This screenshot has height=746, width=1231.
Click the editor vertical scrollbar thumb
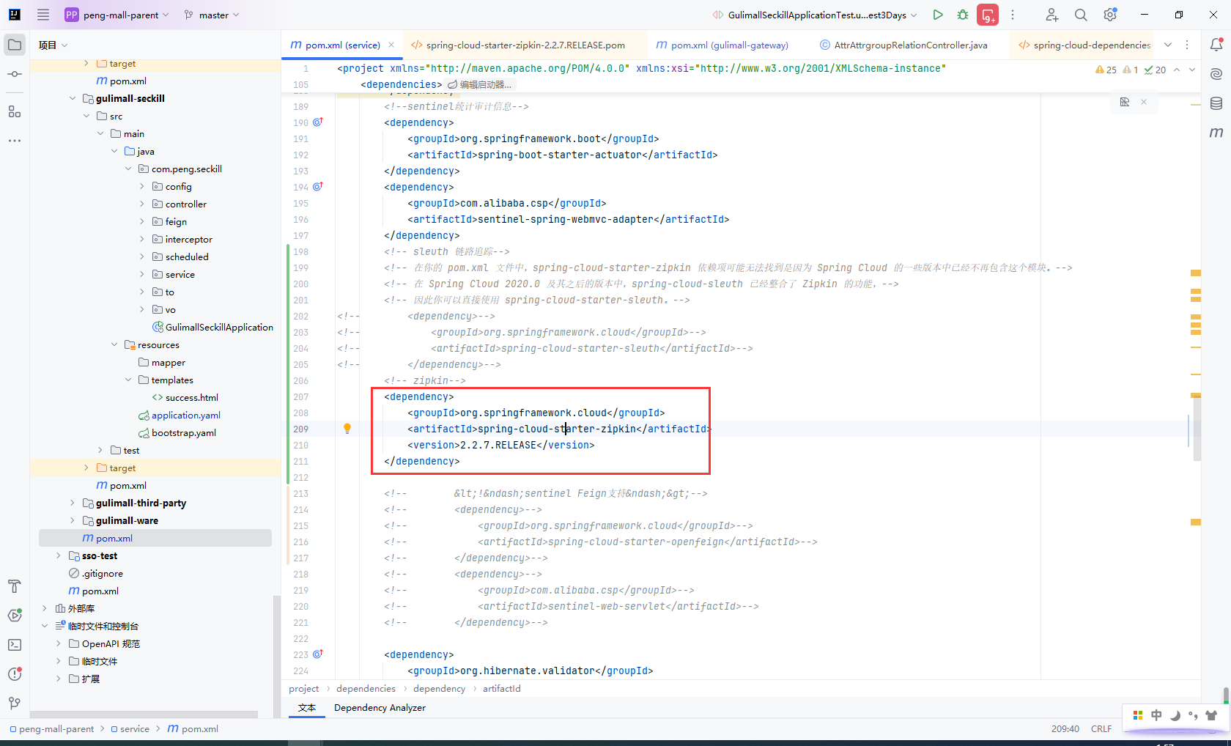tap(1197, 429)
